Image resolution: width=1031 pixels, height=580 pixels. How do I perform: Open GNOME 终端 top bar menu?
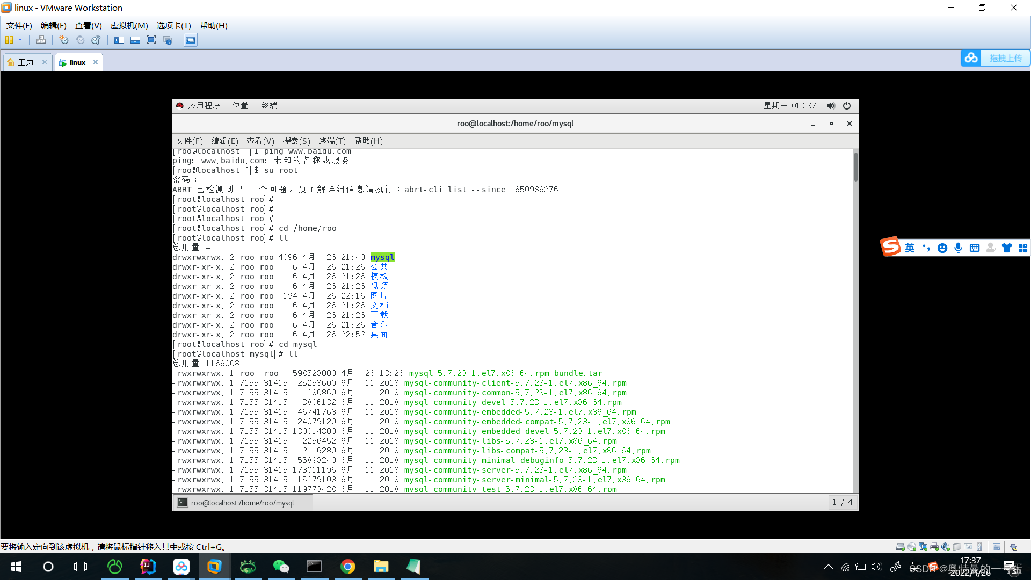pos(269,105)
